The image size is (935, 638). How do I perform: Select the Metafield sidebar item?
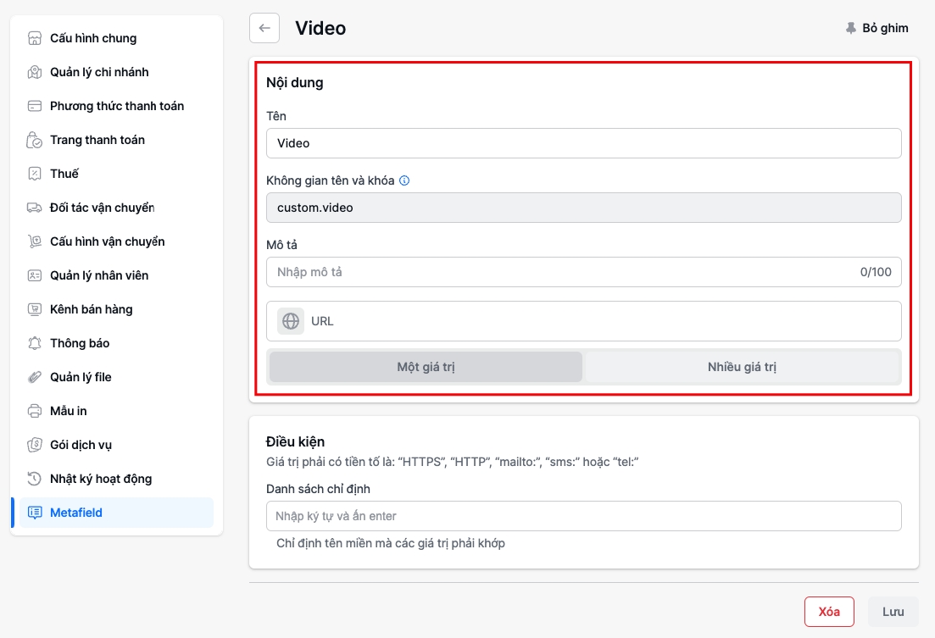[76, 513]
